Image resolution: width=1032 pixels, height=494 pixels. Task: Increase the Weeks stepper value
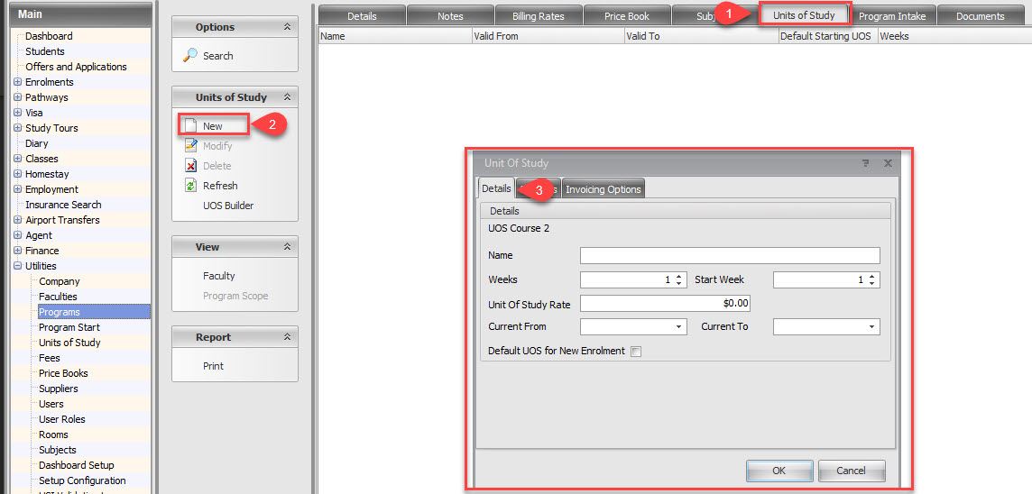click(679, 277)
